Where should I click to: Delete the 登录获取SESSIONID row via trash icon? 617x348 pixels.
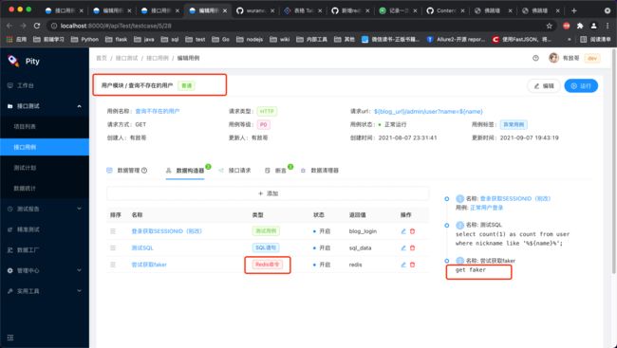[412, 231]
